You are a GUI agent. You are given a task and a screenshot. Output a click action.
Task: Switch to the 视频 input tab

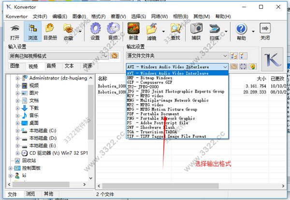point(33,67)
